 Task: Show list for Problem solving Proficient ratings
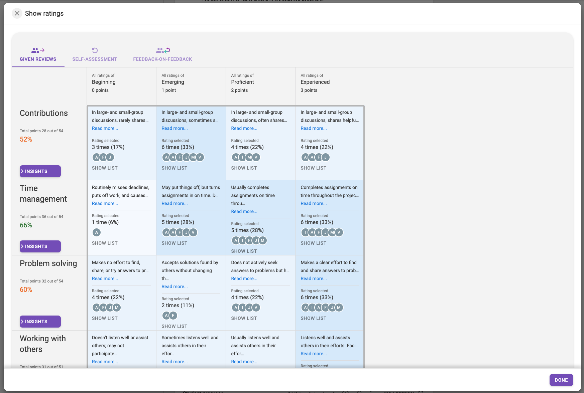tap(244, 318)
